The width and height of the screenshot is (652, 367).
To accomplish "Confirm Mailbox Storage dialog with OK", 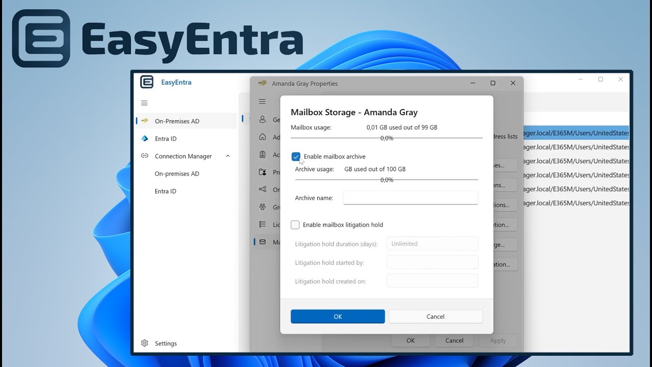I will (338, 317).
